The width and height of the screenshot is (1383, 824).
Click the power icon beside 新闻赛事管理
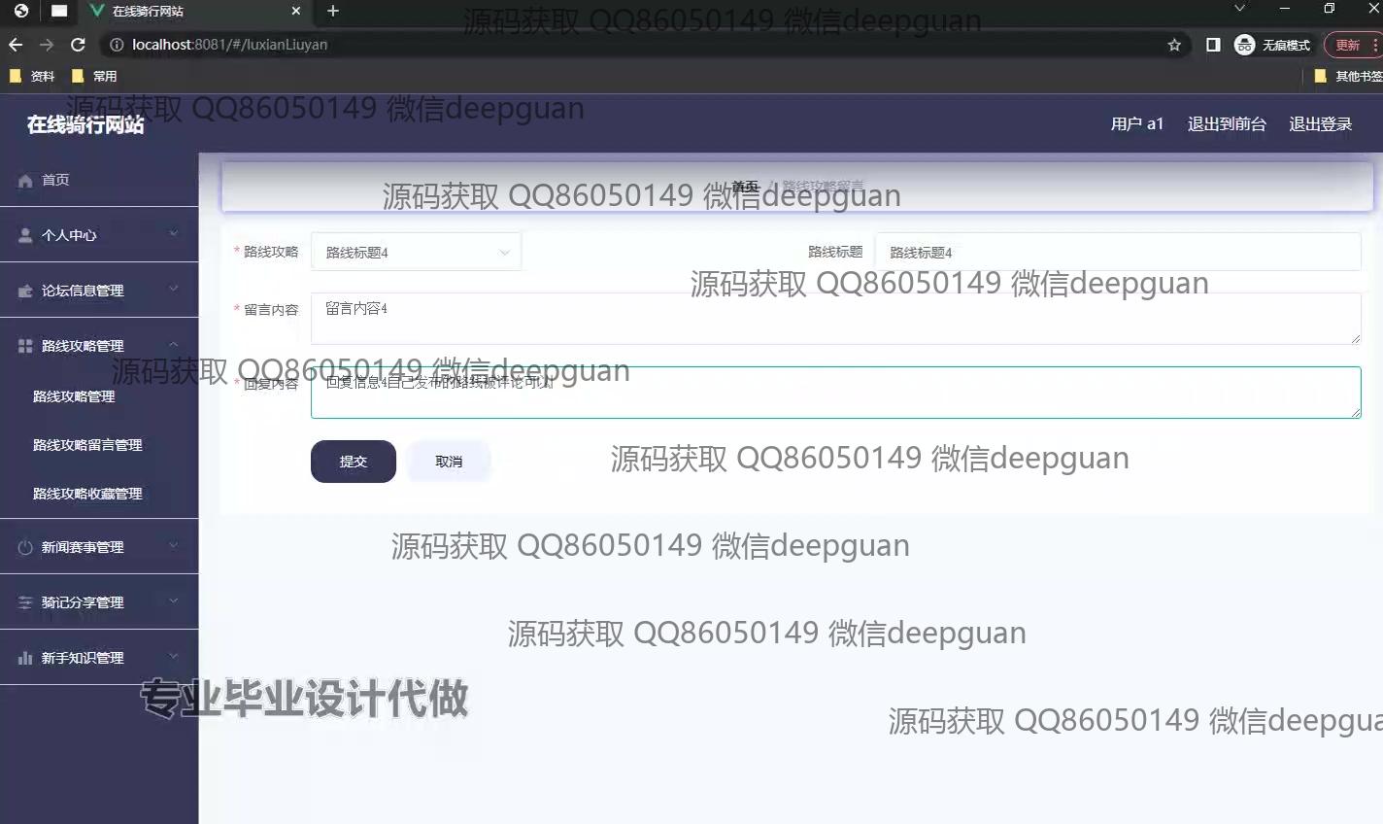pos(25,547)
